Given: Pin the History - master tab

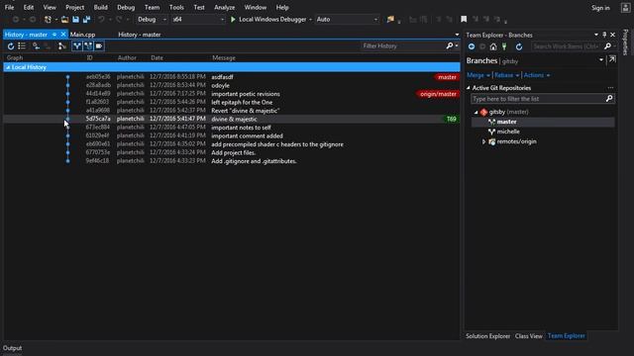Looking at the screenshot, I should click(x=54, y=35).
